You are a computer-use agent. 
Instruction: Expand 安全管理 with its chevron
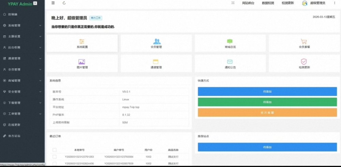[x=40, y=92]
